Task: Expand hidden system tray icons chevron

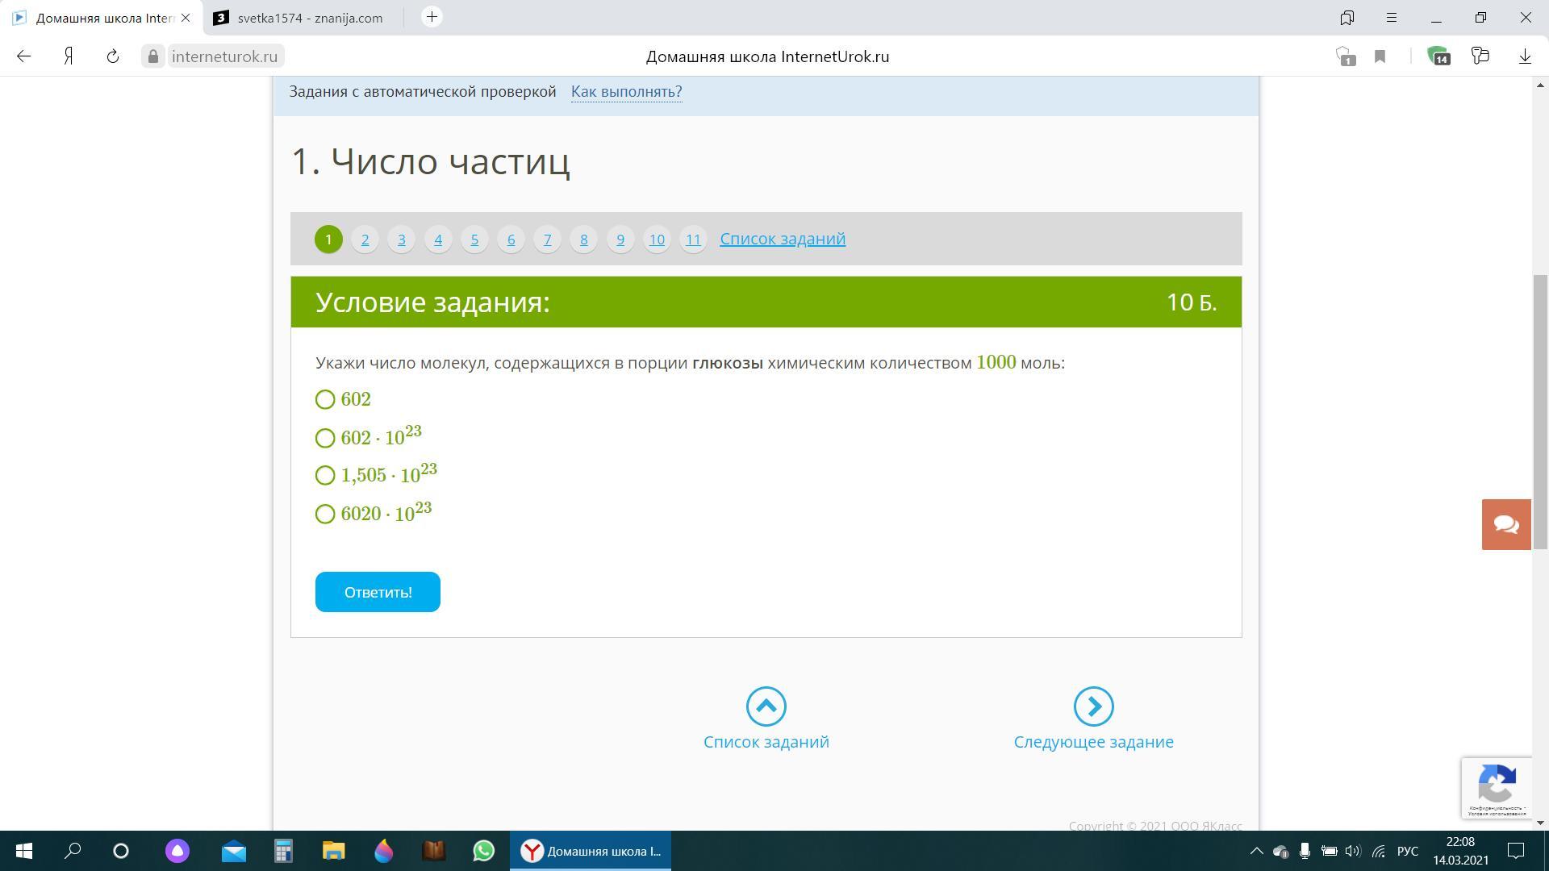Action: (x=1256, y=851)
